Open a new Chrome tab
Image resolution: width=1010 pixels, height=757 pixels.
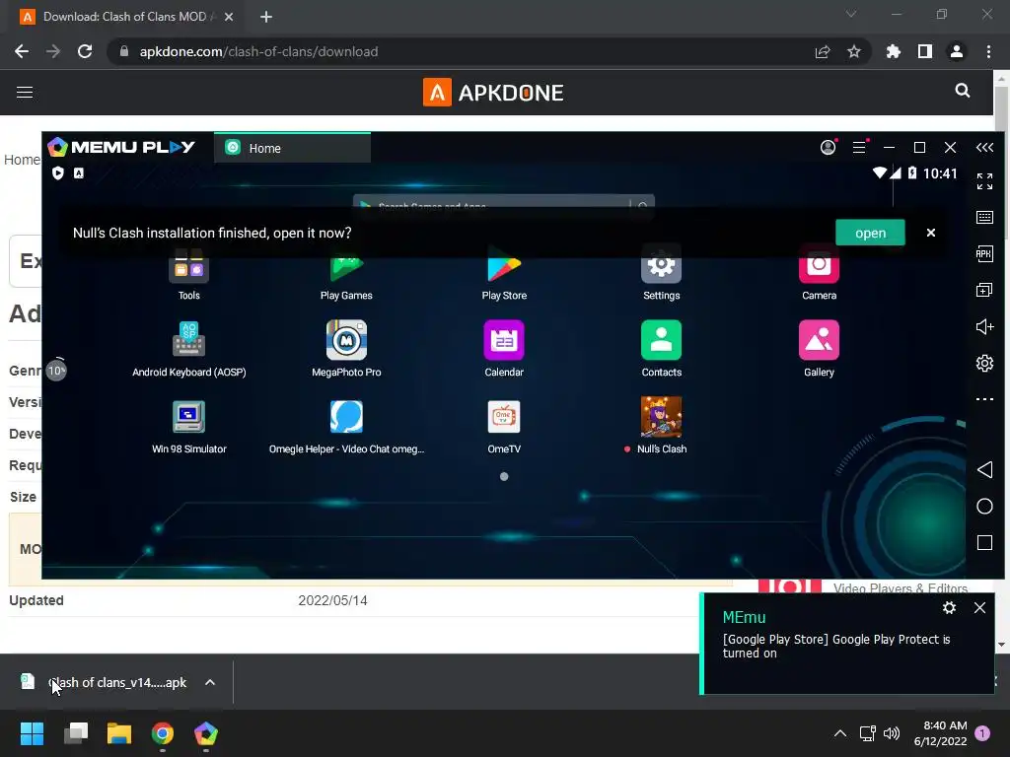point(266,17)
